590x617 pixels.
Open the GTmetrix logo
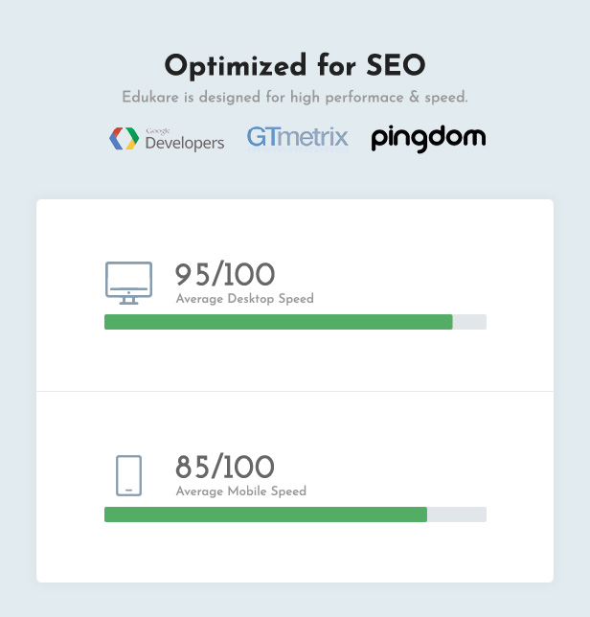click(x=297, y=138)
